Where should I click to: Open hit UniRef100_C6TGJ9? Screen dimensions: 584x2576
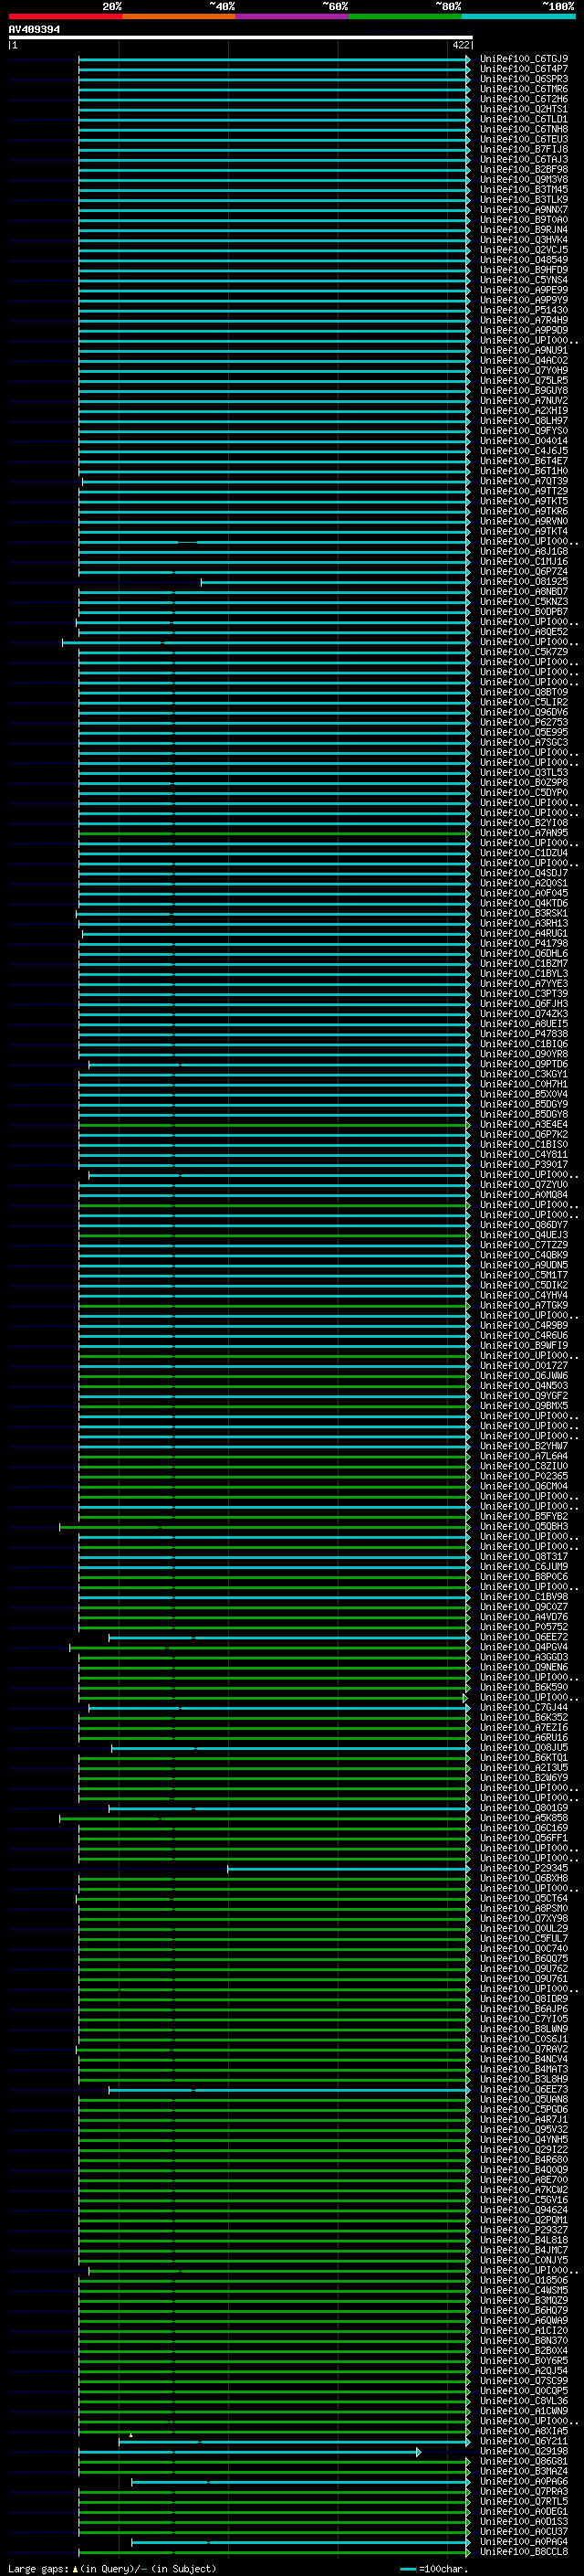pos(524,59)
